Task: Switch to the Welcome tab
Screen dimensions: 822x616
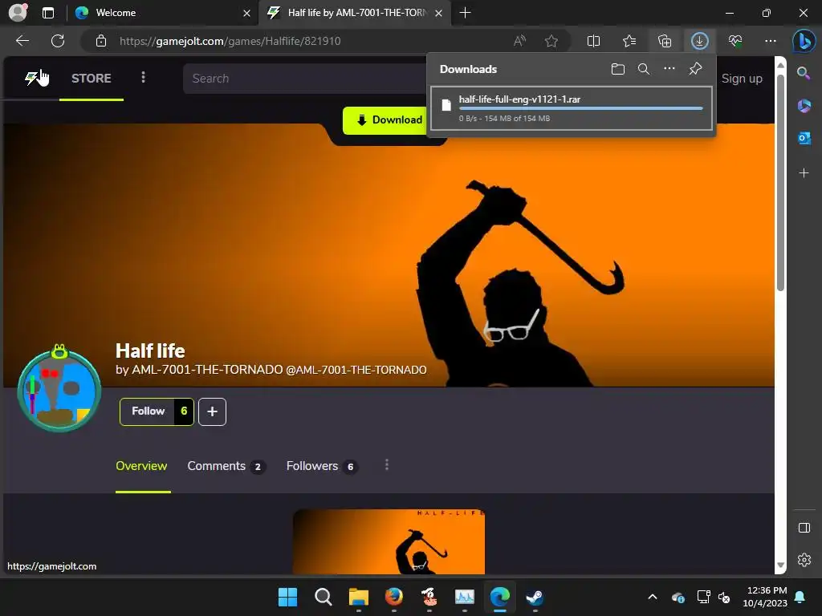Action: [162, 13]
